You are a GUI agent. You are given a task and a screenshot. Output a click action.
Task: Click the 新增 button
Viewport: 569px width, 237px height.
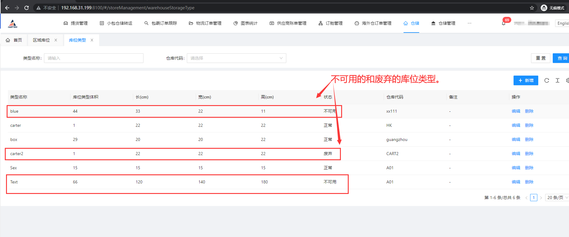pos(526,80)
